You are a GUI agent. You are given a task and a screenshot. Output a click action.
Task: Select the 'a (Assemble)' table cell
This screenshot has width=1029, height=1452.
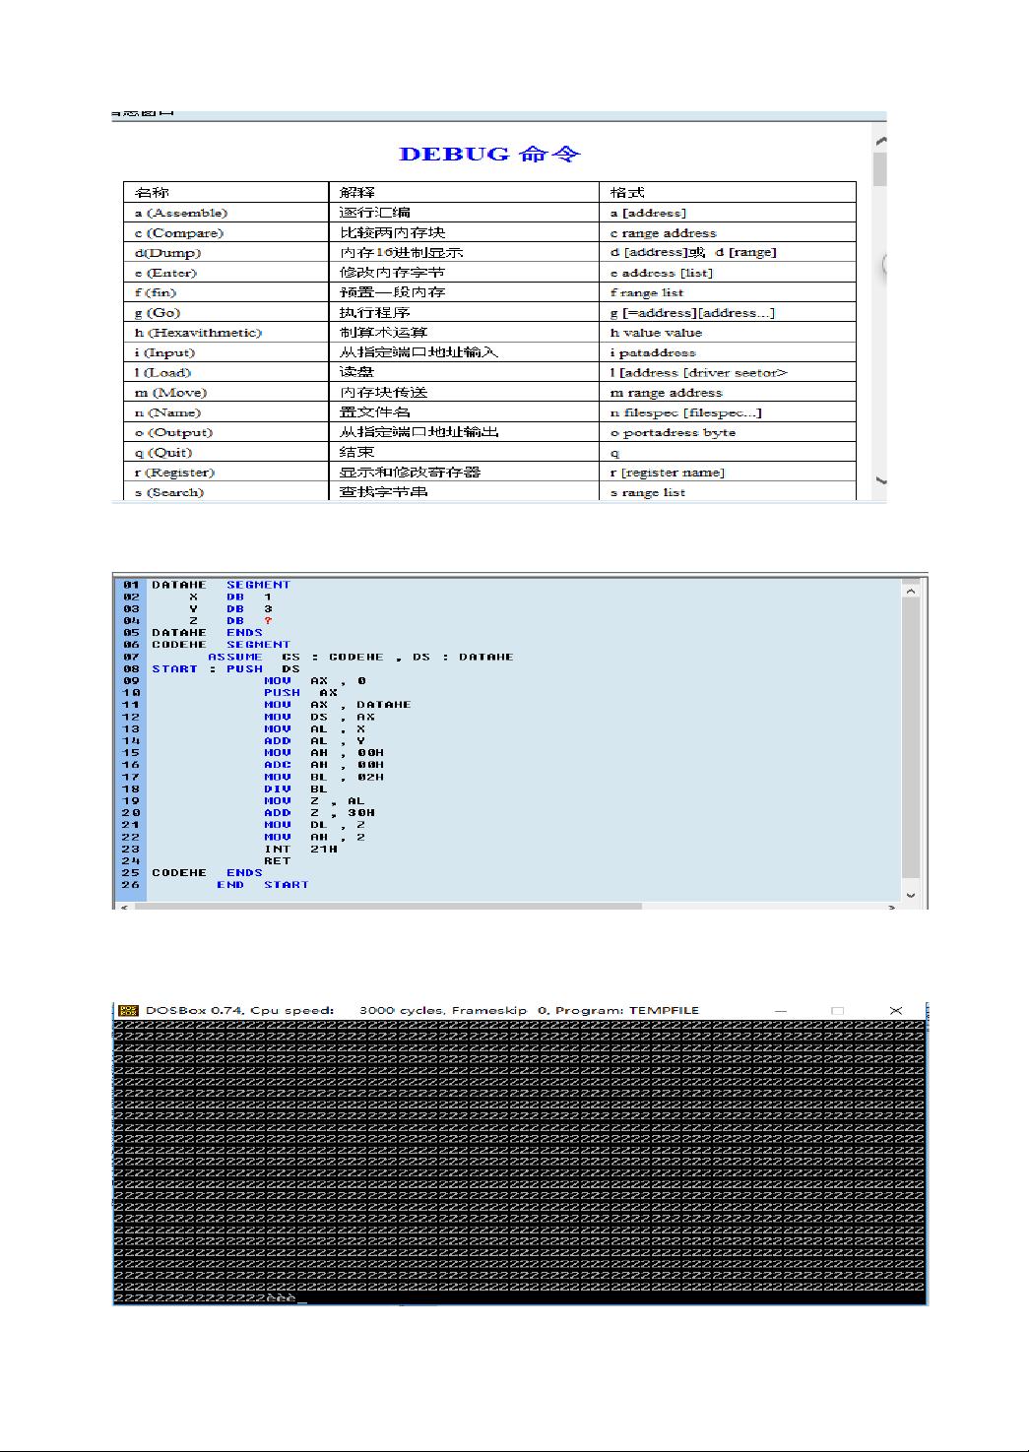click(181, 213)
